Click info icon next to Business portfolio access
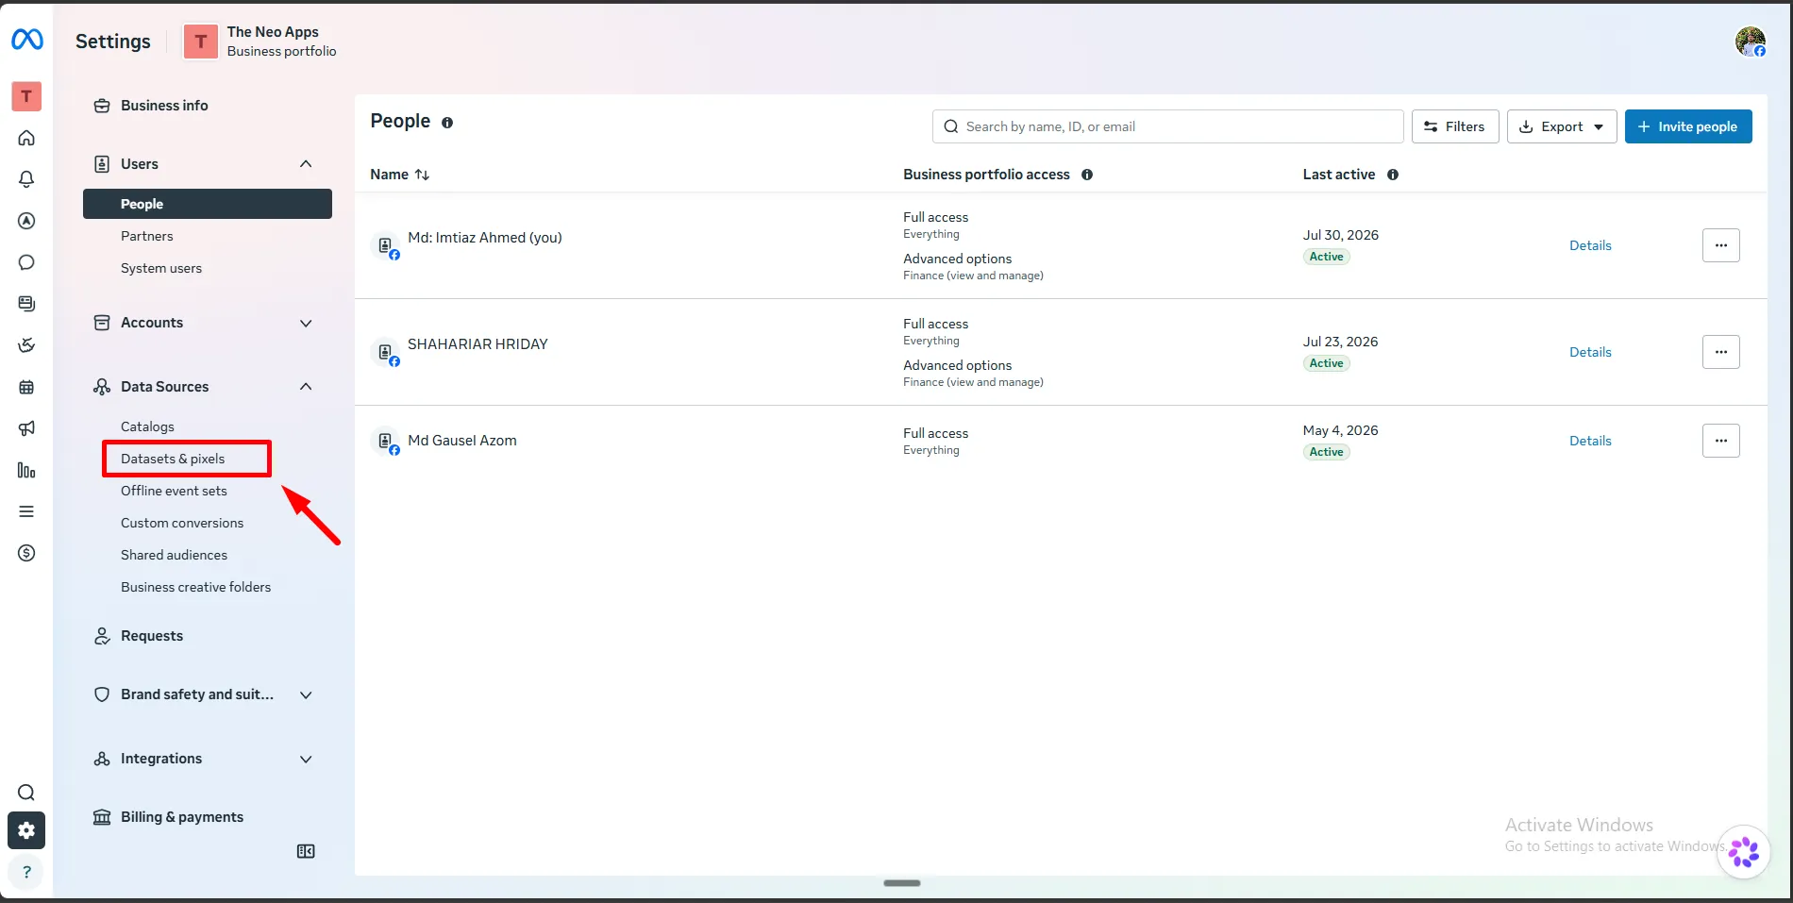Image resolution: width=1793 pixels, height=903 pixels. [x=1087, y=175]
